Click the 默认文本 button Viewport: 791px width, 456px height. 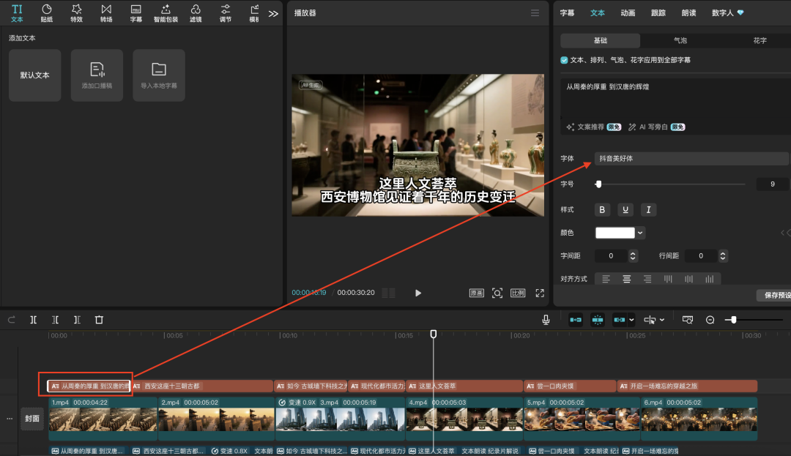tap(34, 75)
